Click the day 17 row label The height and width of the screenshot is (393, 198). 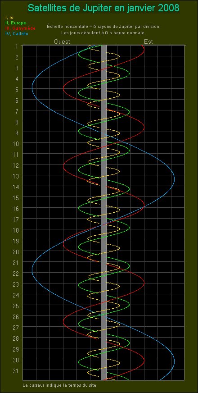[15, 219]
